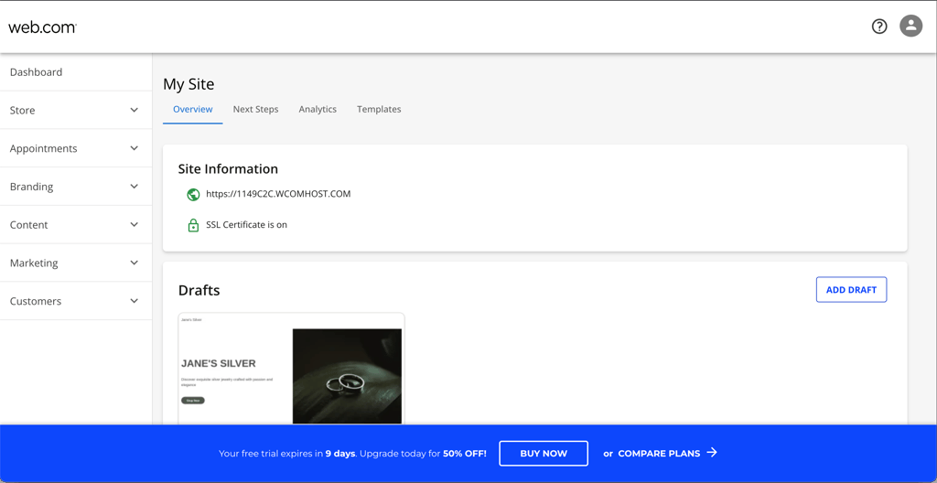
Task: Click the Drafts heading
Action: coord(199,291)
